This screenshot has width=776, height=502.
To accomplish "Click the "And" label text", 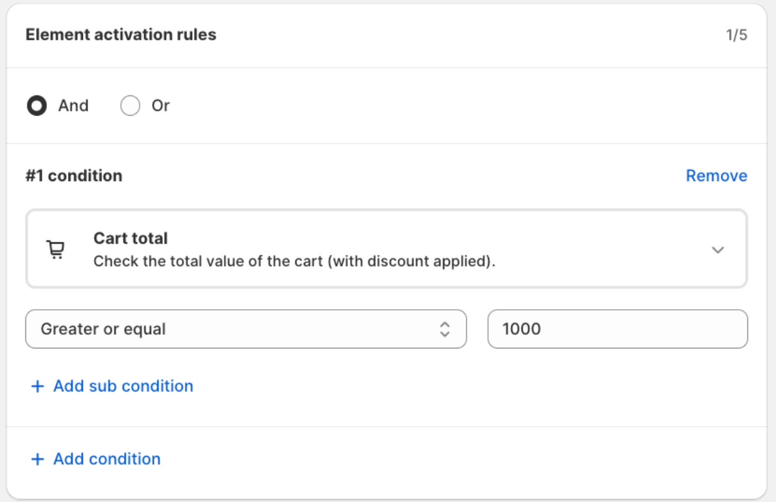I will coord(73,106).
